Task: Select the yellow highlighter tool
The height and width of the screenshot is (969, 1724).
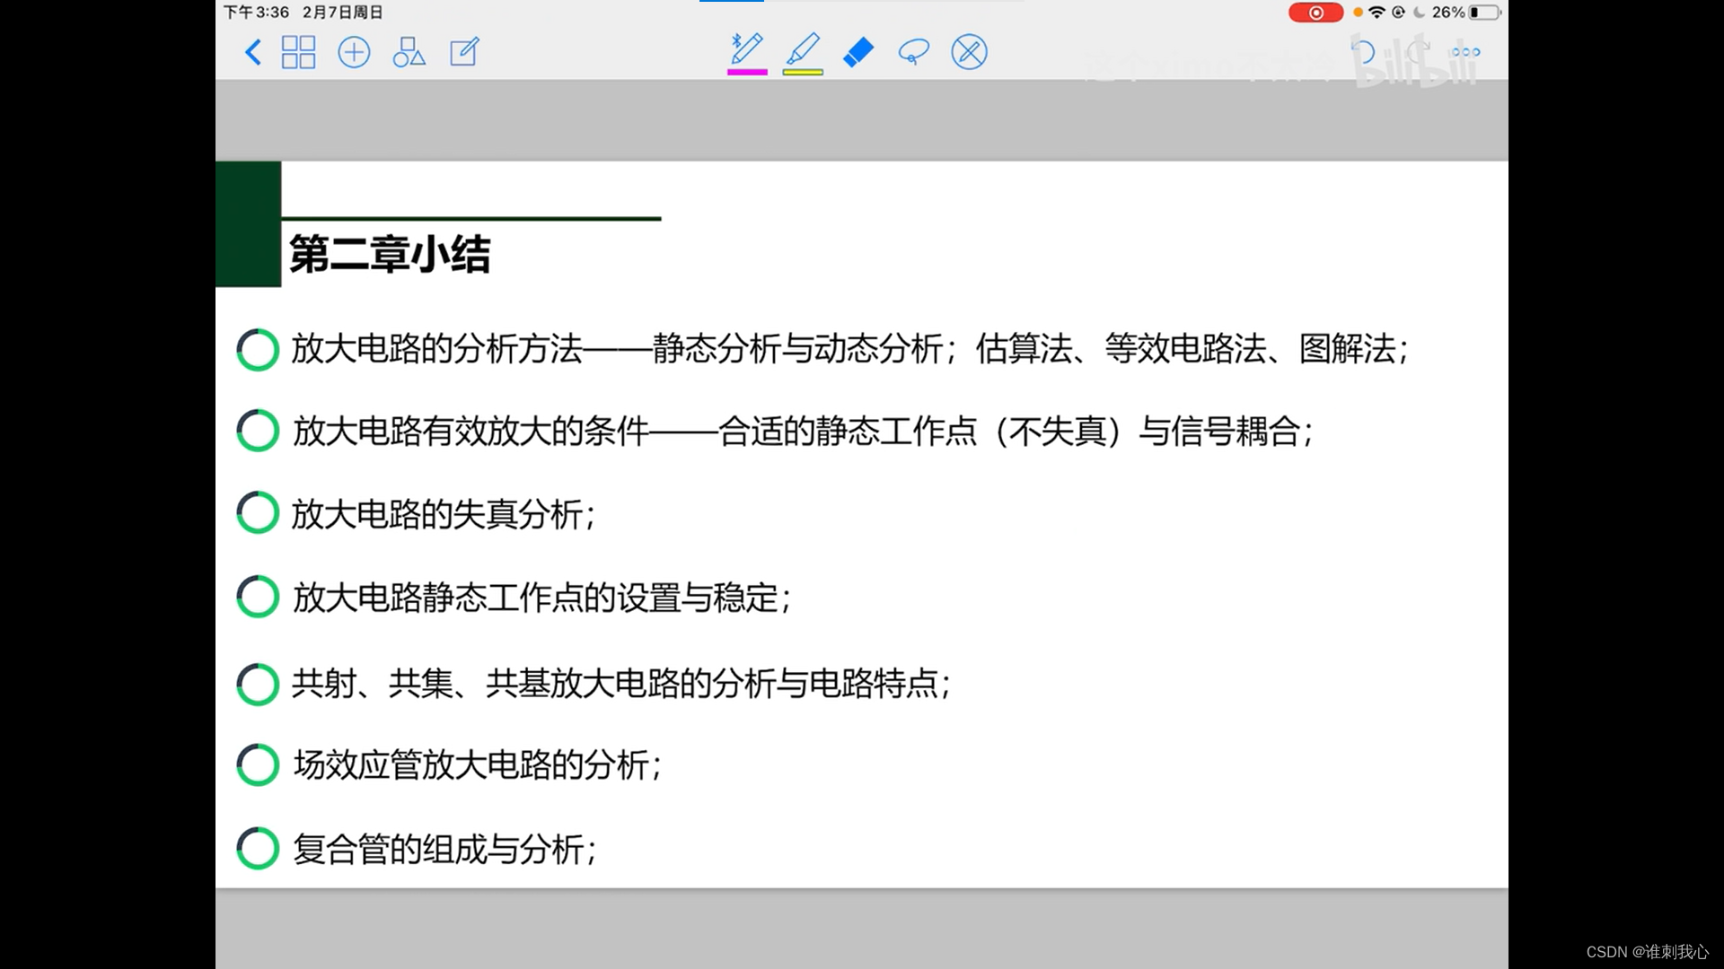Action: click(x=803, y=49)
